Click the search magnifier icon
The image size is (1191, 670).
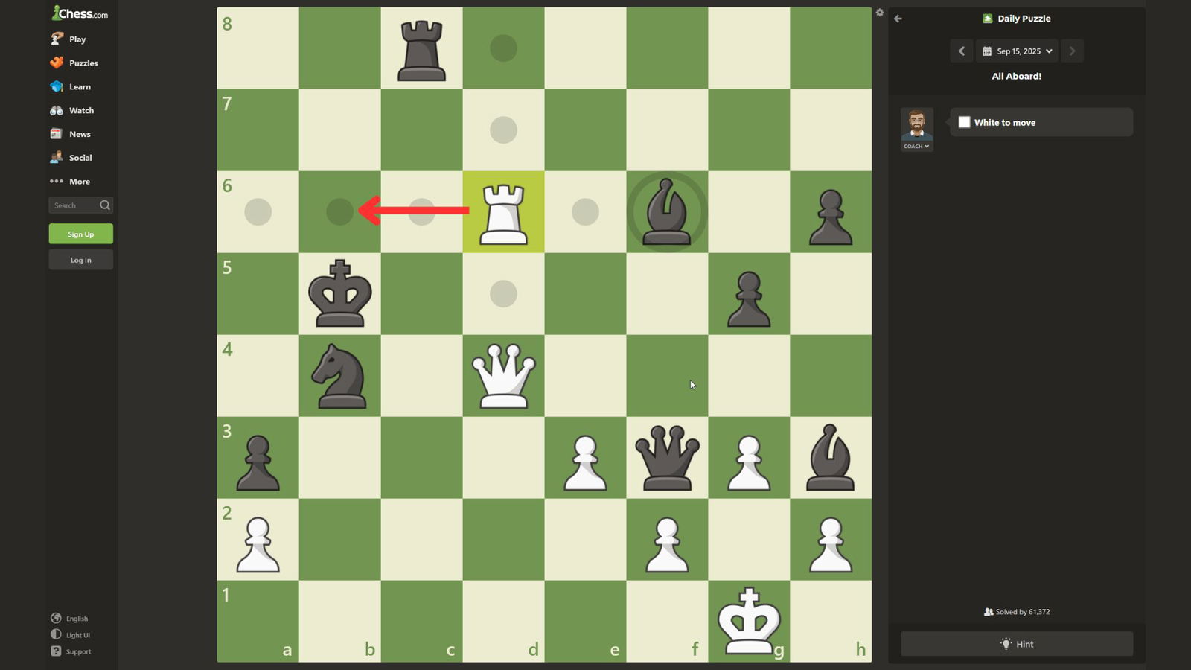tap(105, 205)
